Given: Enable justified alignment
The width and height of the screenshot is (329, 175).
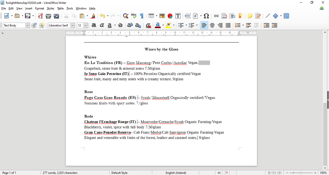Looking at the screenshot, I should coord(228,25).
